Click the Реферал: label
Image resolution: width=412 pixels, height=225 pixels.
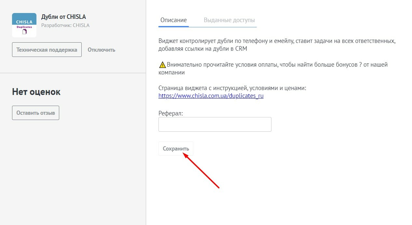pyautogui.click(x=171, y=113)
